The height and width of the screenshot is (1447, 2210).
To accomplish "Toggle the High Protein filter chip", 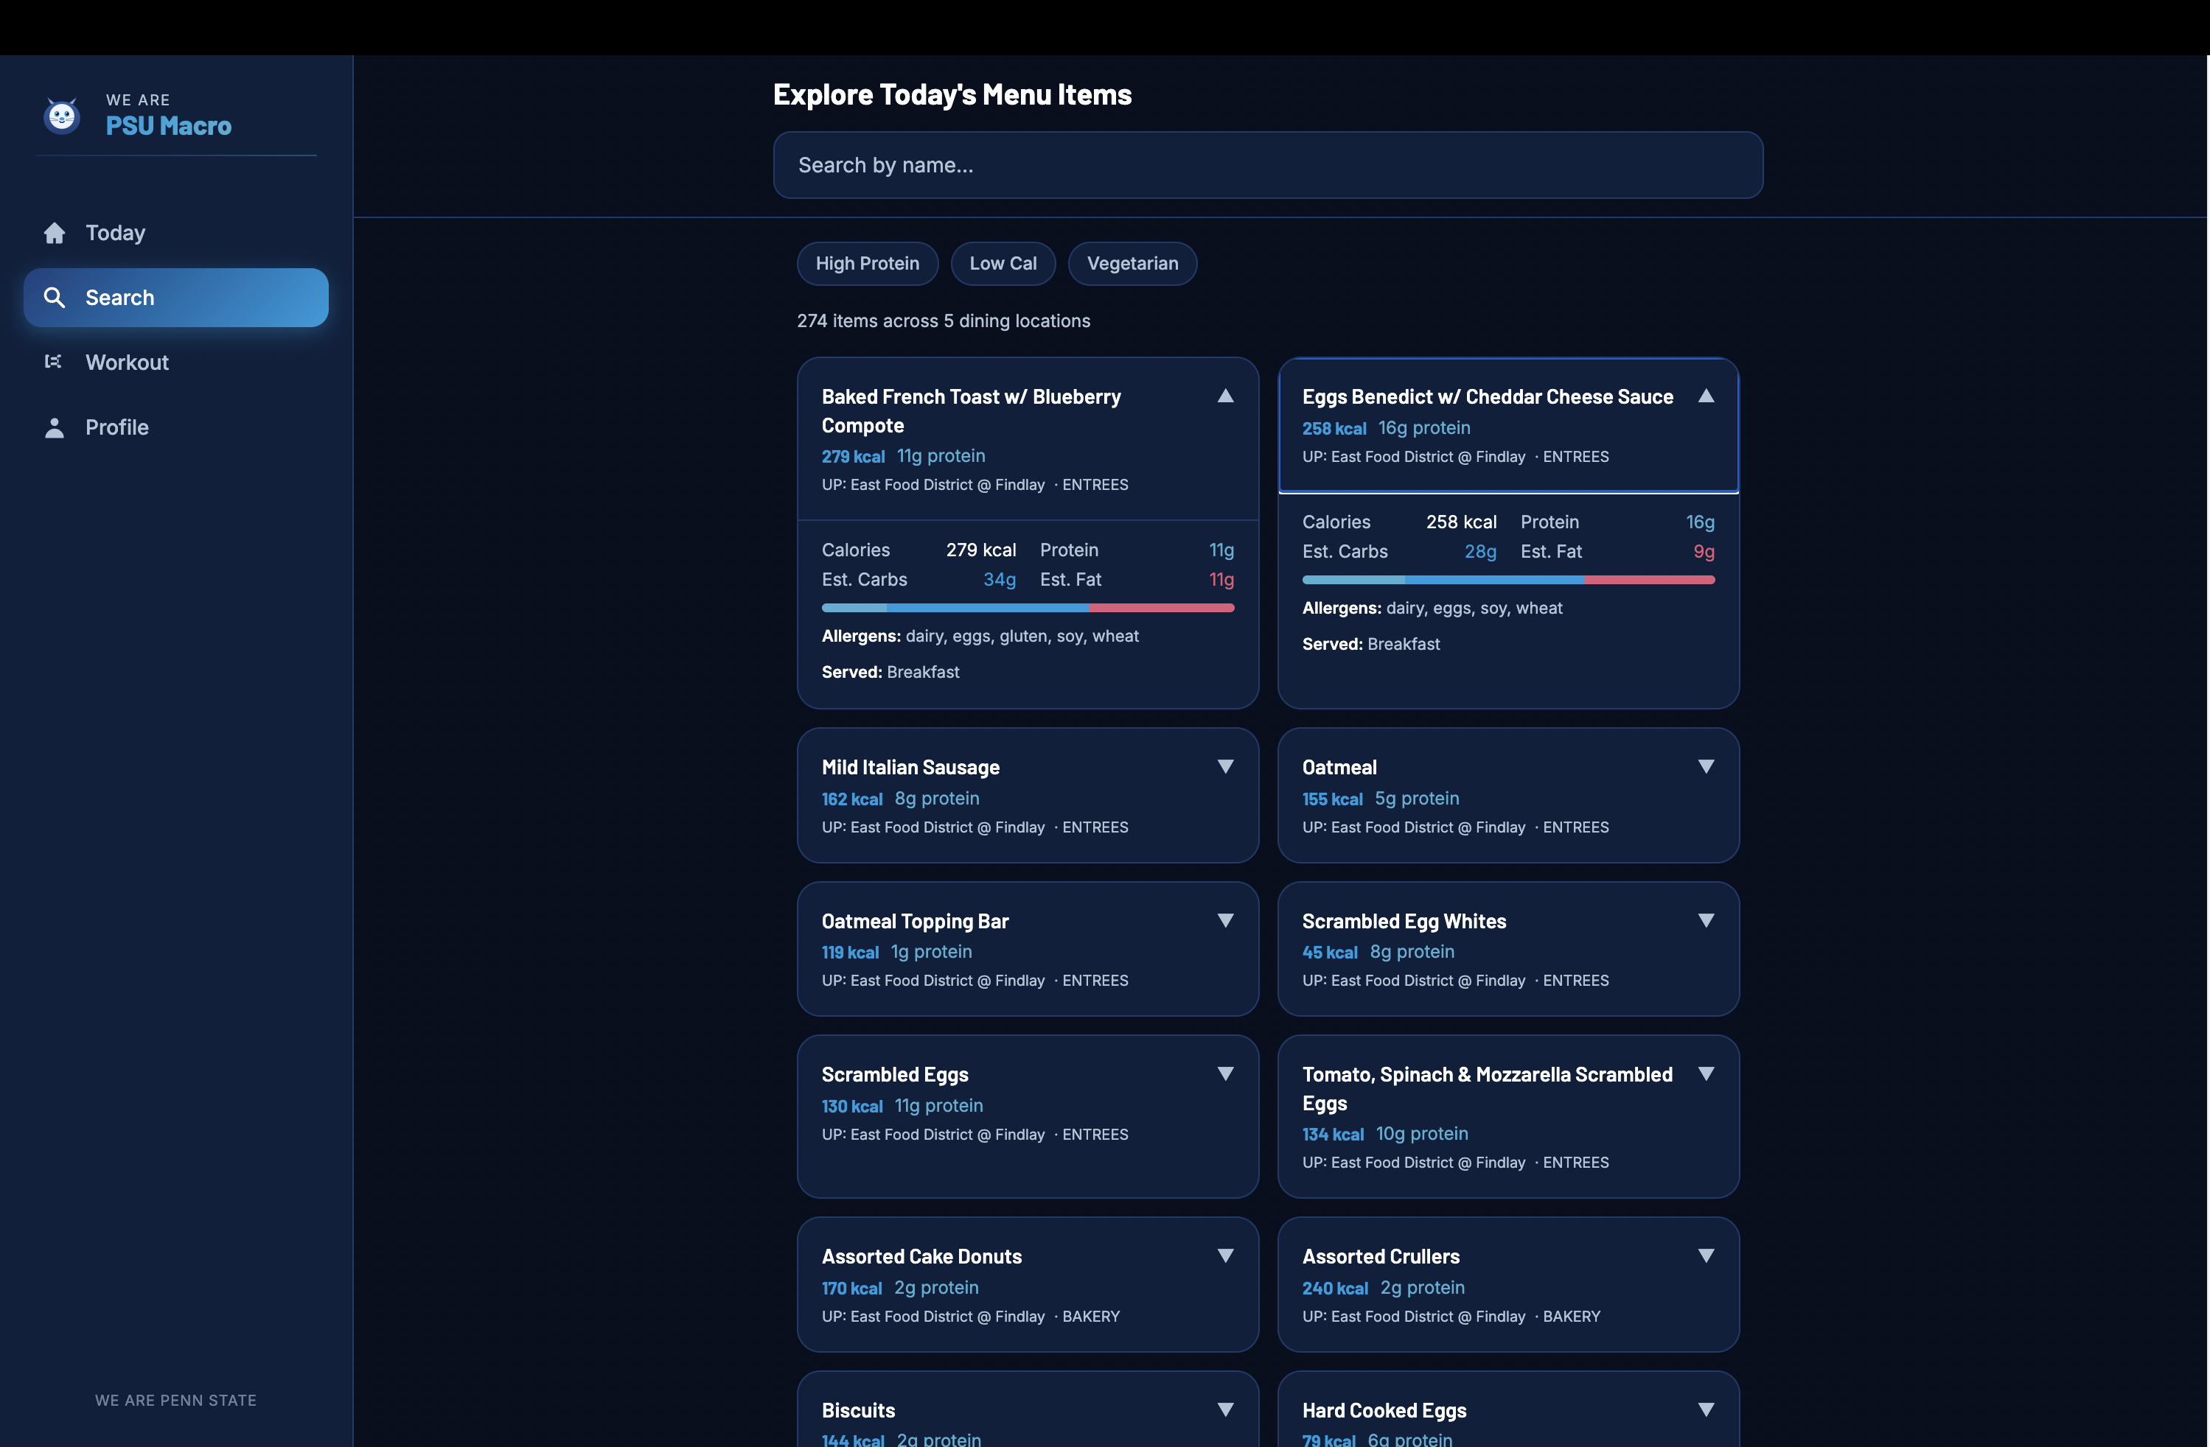I will (x=866, y=264).
